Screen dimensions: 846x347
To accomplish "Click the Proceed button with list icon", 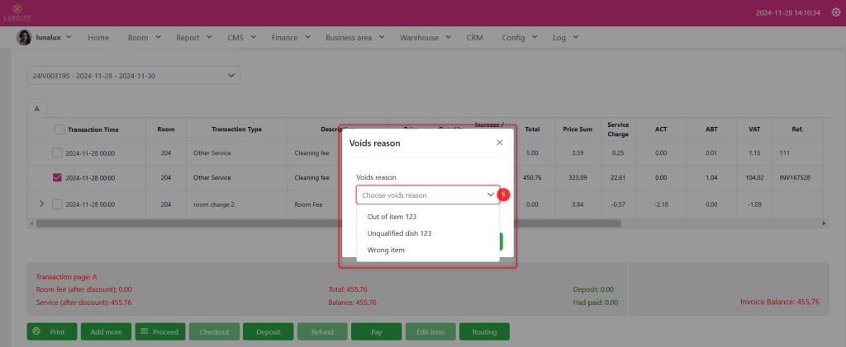I will [159, 331].
